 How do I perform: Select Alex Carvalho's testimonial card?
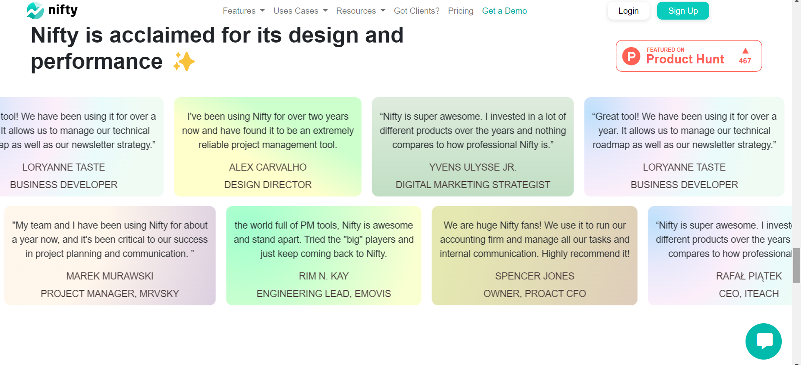click(x=268, y=147)
